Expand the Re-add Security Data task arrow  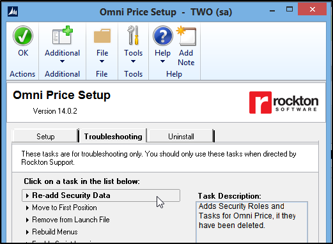click(27, 195)
